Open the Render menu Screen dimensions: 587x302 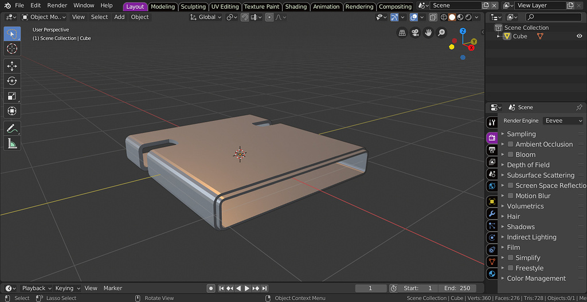pyautogui.click(x=57, y=6)
